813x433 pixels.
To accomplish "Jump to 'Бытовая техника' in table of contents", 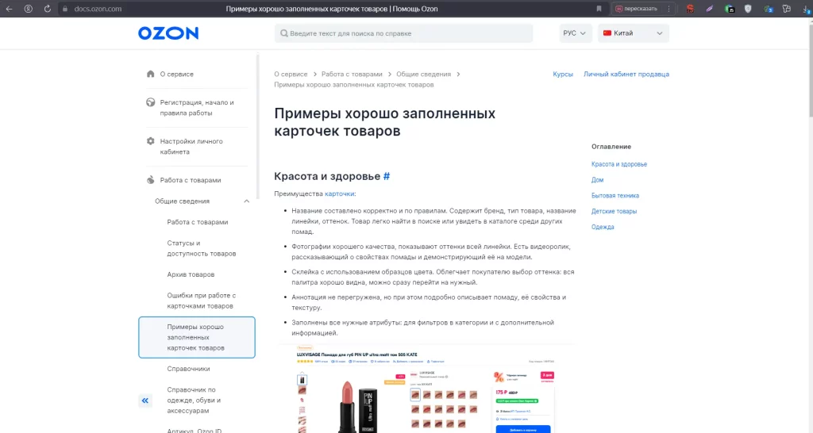I will 615,195.
